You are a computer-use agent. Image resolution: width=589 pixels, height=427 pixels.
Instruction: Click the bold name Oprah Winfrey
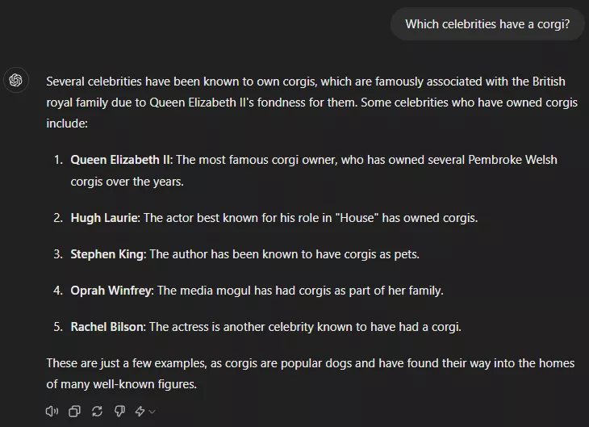111,291
